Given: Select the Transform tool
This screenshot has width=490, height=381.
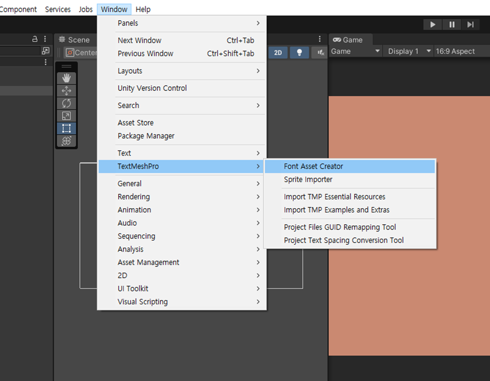Looking at the screenshot, I should click(66, 141).
